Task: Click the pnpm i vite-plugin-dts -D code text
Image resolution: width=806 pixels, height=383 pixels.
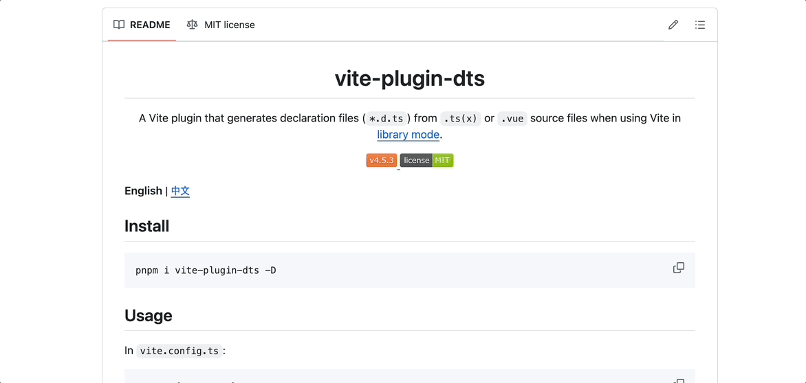Action: [x=206, y=270]
